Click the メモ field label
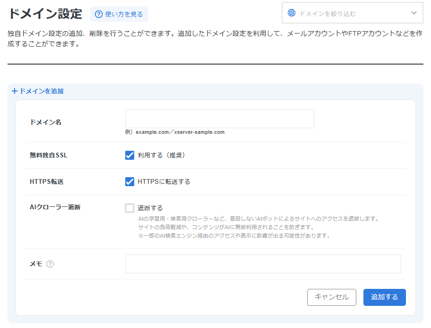This screenshot has height=328, width=431. 36,264
